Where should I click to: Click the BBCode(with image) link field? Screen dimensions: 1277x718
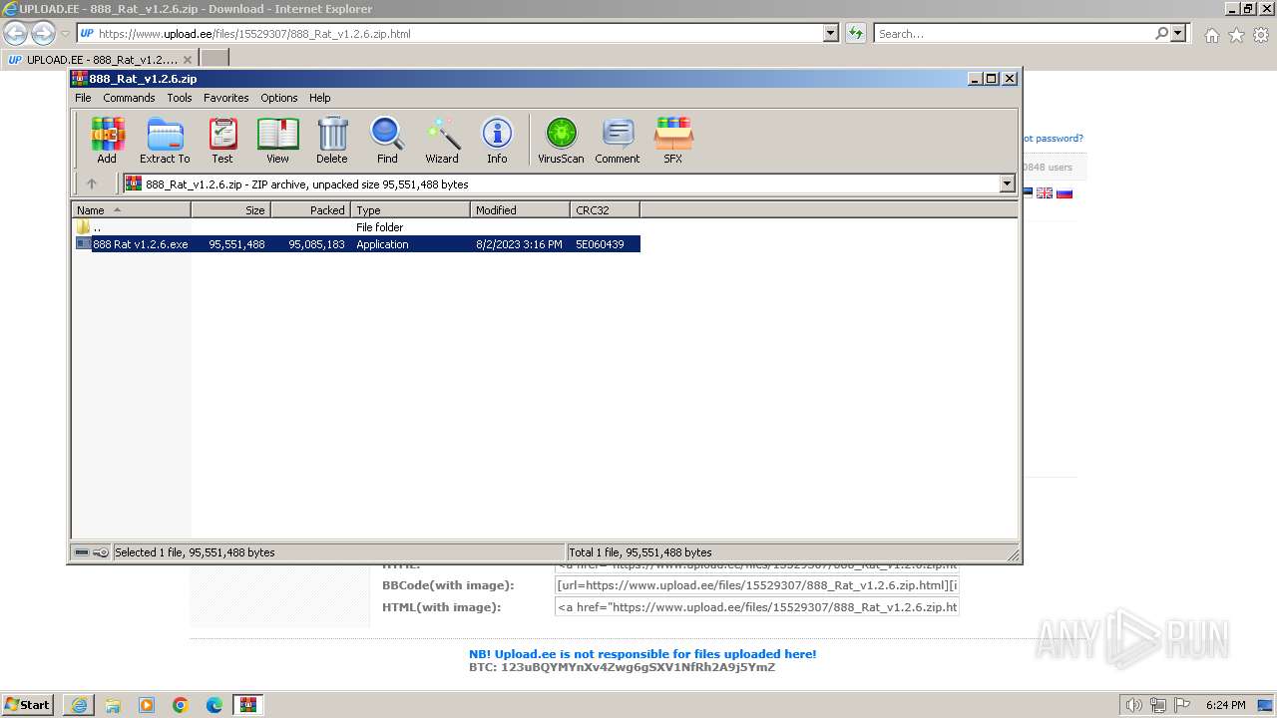click(757, 585)
